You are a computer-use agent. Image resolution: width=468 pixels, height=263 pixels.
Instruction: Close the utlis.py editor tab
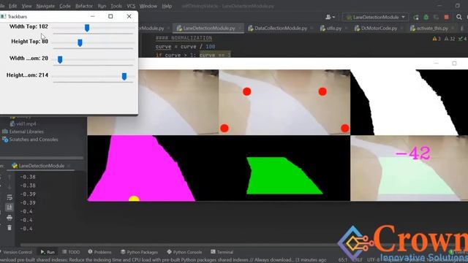point(346,28)
